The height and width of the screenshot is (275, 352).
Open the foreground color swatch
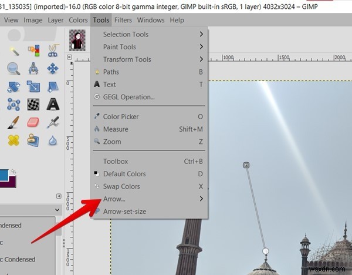(4, 175)
